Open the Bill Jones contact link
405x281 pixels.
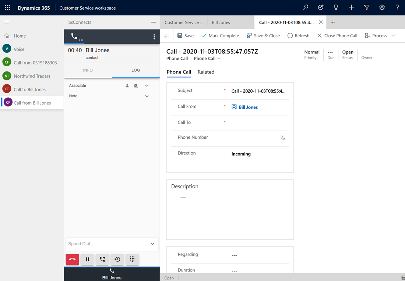(x=248, y=107)
